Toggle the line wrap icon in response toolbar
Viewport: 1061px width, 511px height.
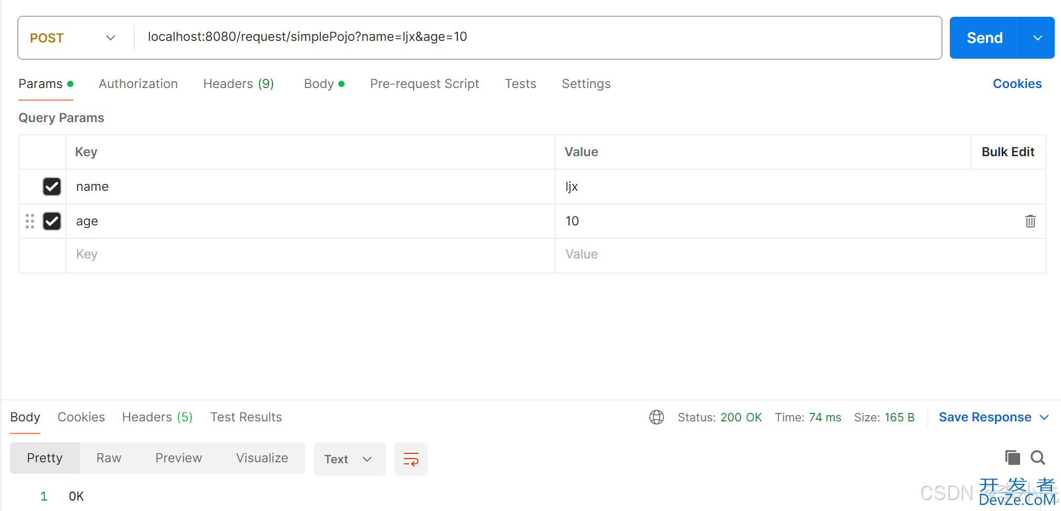[411, 459]
